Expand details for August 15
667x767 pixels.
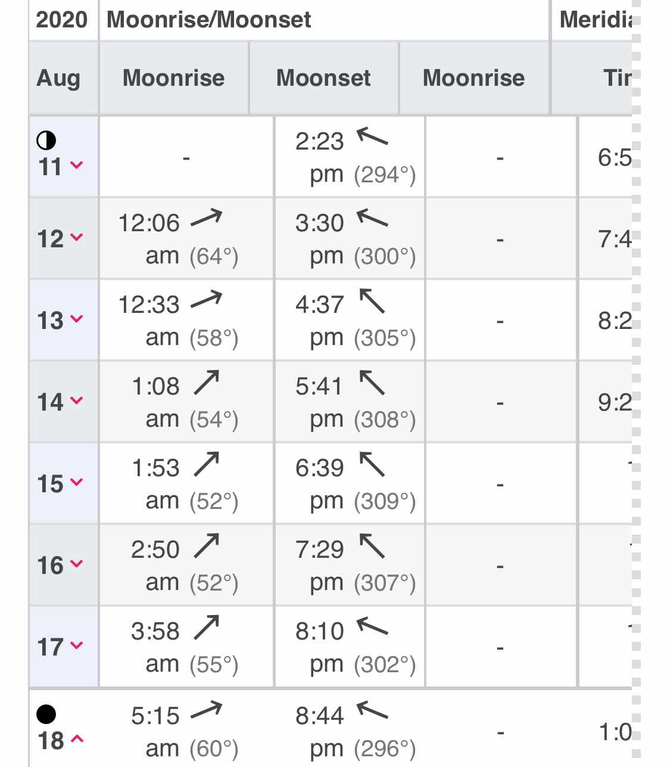(76, 482)
